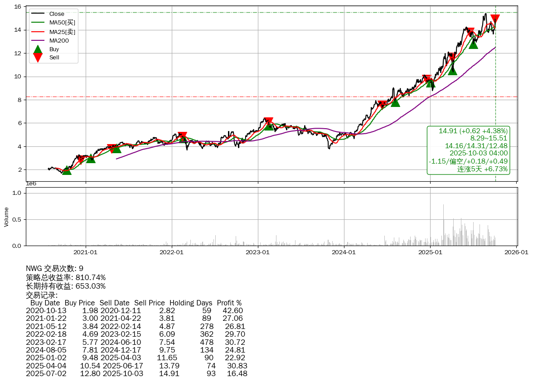Click the black Close line swatch in legend
Image resolution: width=533 pixels, height=382 pixels.
point(38,14)
